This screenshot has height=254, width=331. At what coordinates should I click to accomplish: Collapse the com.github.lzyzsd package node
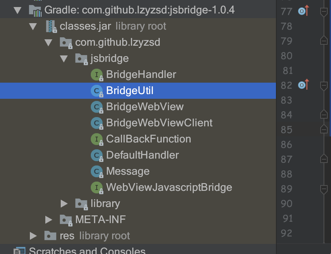pyautogui.click(x=49, y=42)
